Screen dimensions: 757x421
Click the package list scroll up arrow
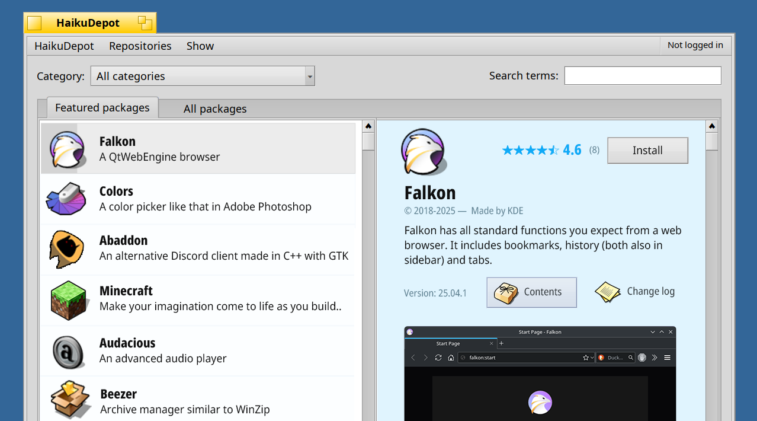coord(368,127)
